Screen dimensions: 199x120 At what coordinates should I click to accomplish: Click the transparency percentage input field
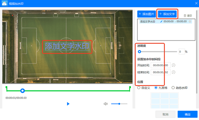[182, 52]
